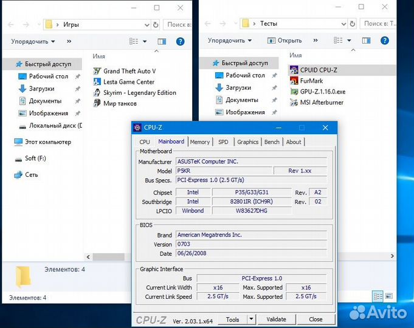Open Локальный диск in Игры sidebar
The image size is (414, 328).
(x=50, y=126)
